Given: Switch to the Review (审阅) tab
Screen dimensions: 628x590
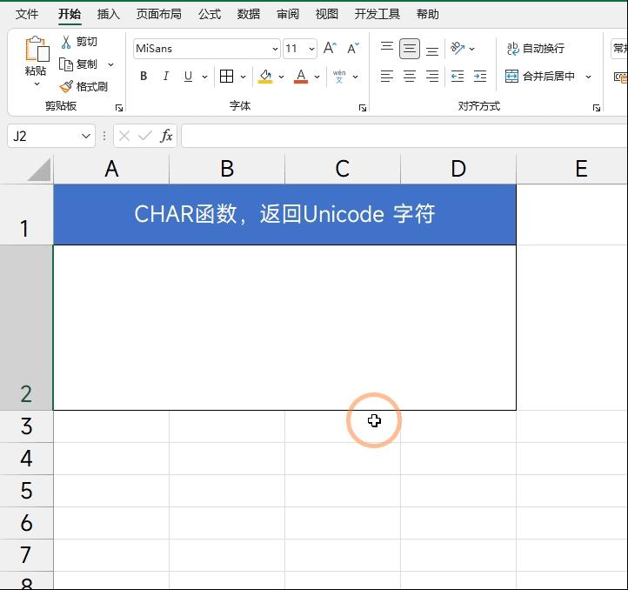Looking at the screenshot, I should [x=288, y=15].
